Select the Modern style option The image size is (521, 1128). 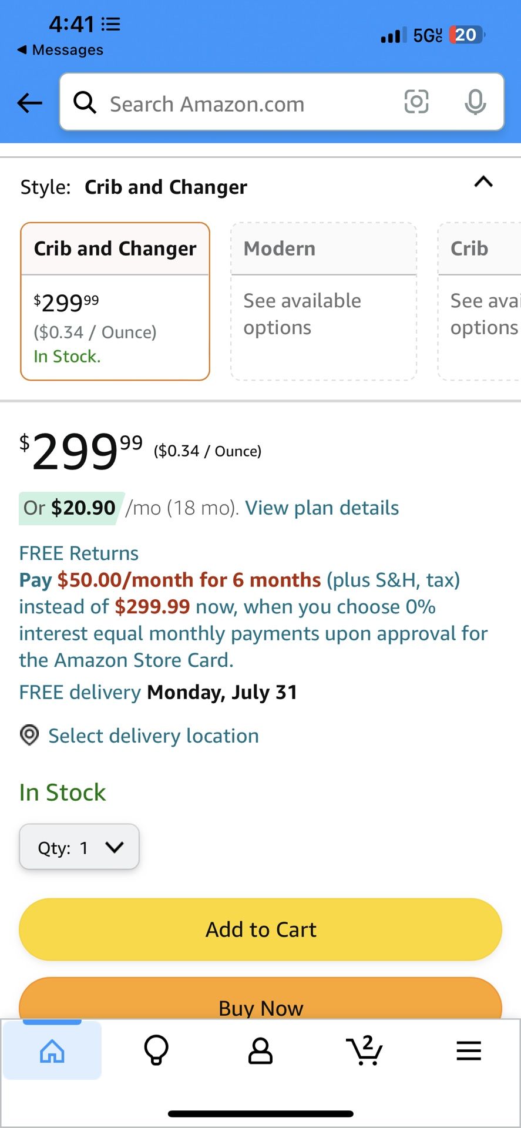click(x=324, y=301)
